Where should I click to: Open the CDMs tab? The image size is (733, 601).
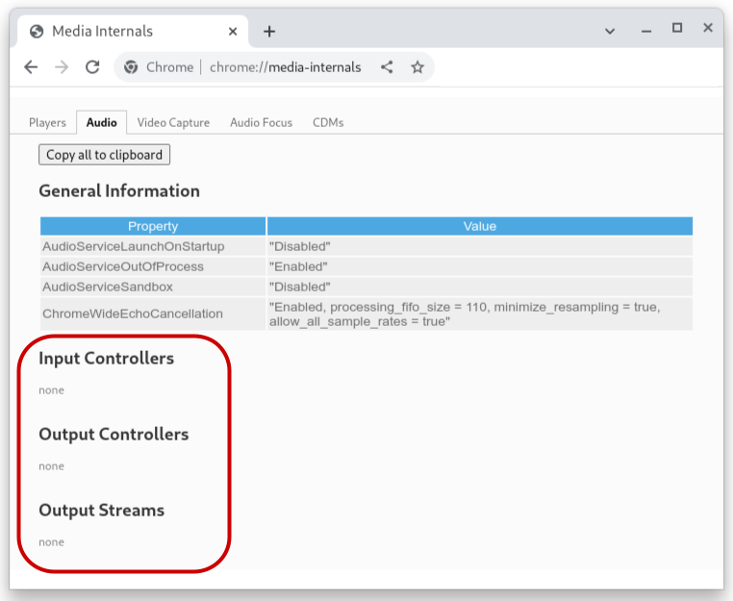(x=328, y=122)
